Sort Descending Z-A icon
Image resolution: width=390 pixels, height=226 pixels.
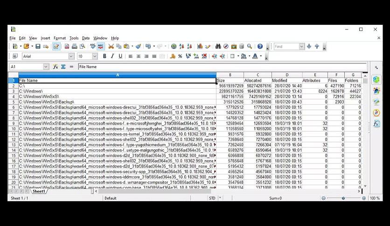tap(189, 46)
